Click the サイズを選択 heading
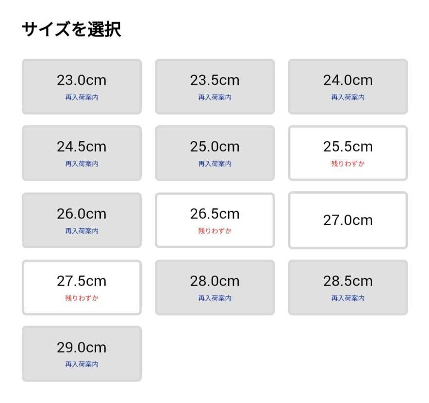 click(72, 28)
